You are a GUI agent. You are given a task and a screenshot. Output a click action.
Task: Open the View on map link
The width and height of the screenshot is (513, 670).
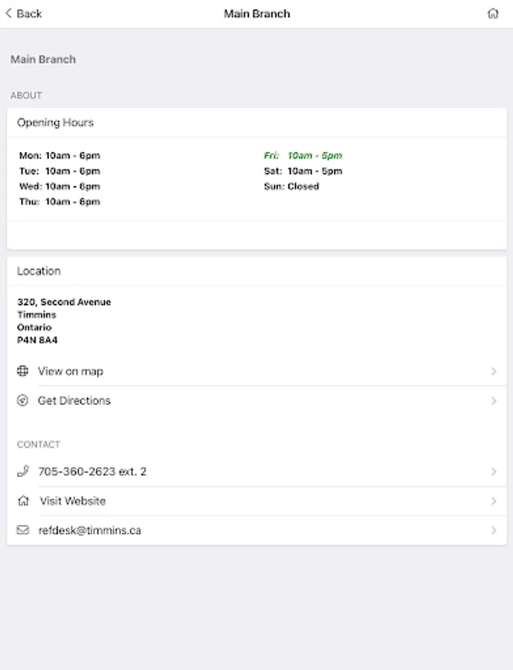[71, 371]
